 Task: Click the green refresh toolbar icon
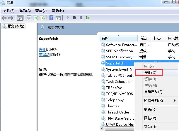[36, 18]
